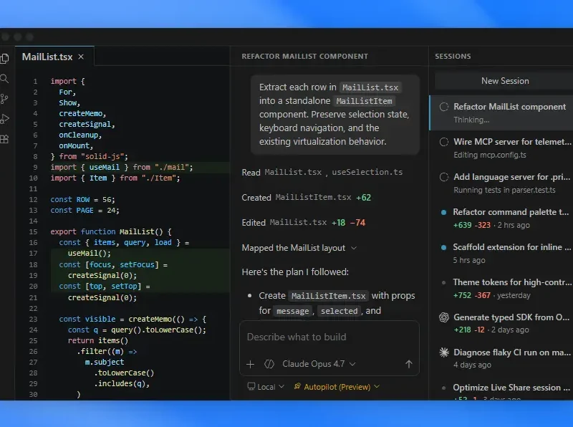
Task: Open the Explorer files icon in activity bar
Action: tap(4, 59)
